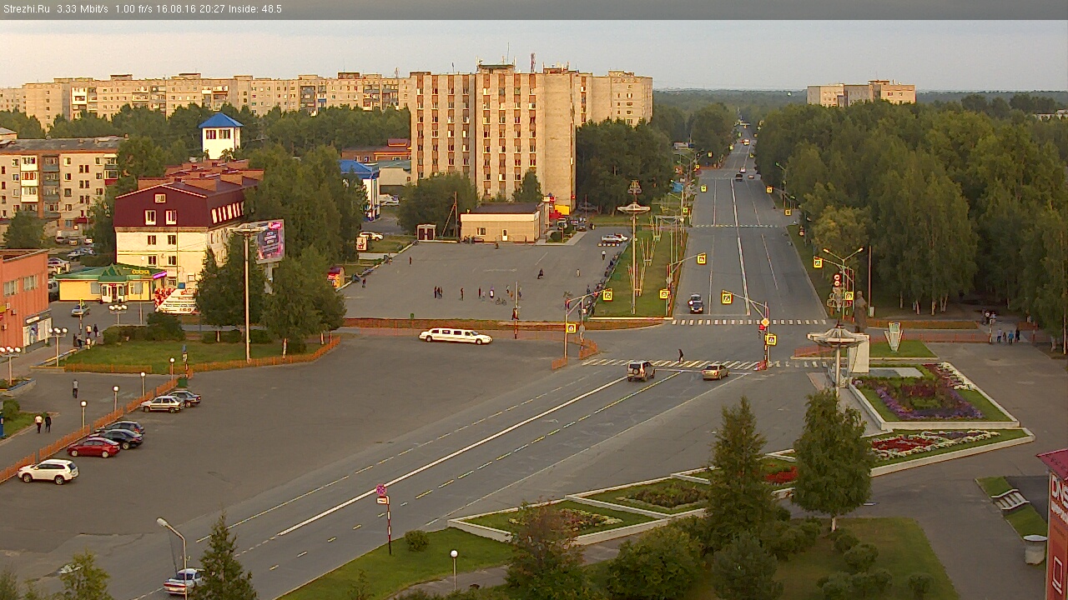This screenshot has height=600, width=1068.
Task: Click the Strezhi.Ru overlay label
Action: [x=26, y=9]
